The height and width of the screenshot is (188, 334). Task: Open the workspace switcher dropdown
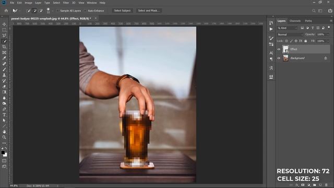click(320, 10)
